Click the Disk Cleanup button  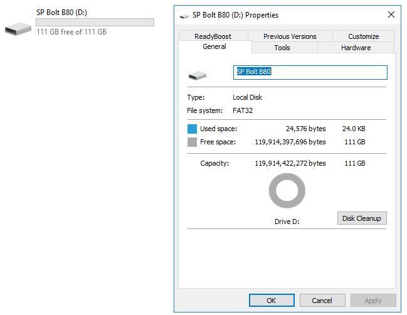[361, 218]
